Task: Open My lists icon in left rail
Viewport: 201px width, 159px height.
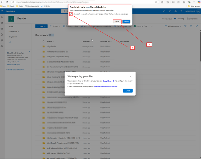Action: [2, 40]
